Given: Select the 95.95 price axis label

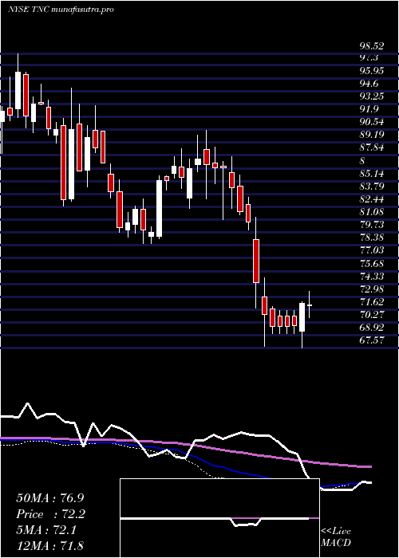Looking at the screenshot, I should click(372, 71).
